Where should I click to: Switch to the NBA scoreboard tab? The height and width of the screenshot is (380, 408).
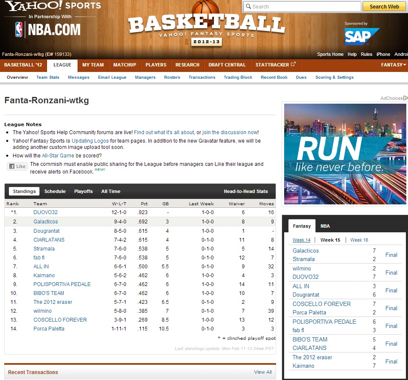coord(325,226)
